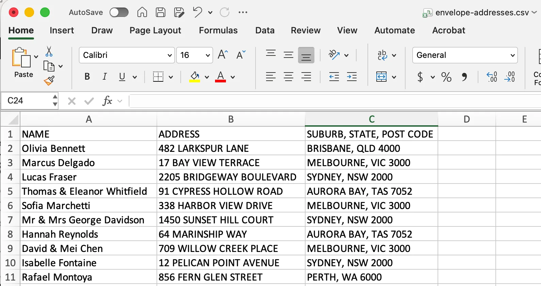The height and width of the screenshot is (286, 541).
Task: Apply currency dollar format
Action: [421, 77]
